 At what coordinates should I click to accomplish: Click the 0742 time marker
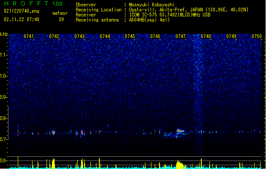point(54,36)
